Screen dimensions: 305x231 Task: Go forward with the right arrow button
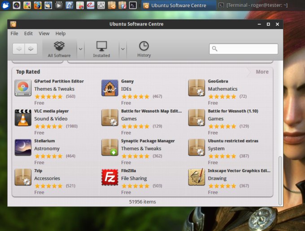pyautogui.click(x=31, y=48)
